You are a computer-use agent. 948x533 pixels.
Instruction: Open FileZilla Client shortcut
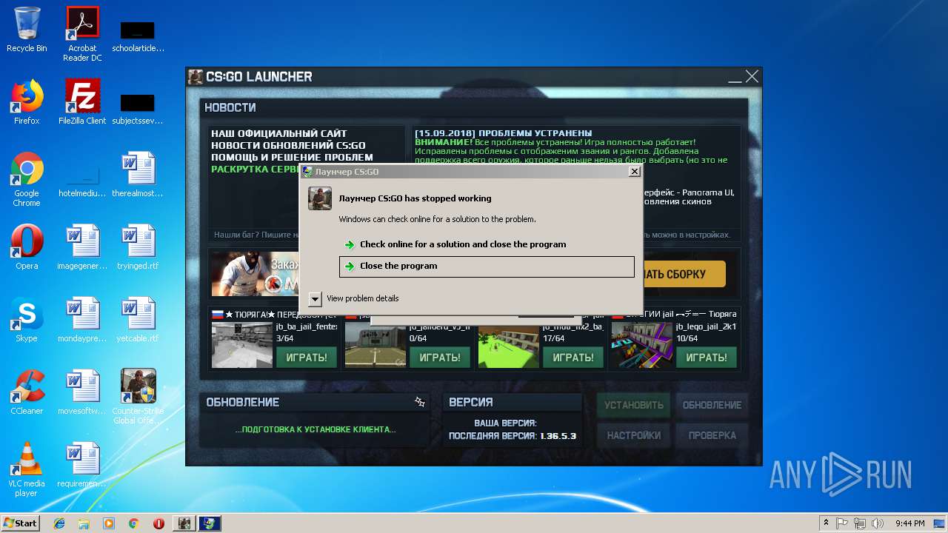[x=82, y=102]
